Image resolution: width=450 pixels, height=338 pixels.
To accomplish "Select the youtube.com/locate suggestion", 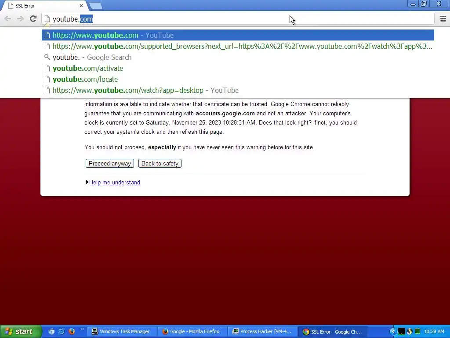I will coord(238,79).
